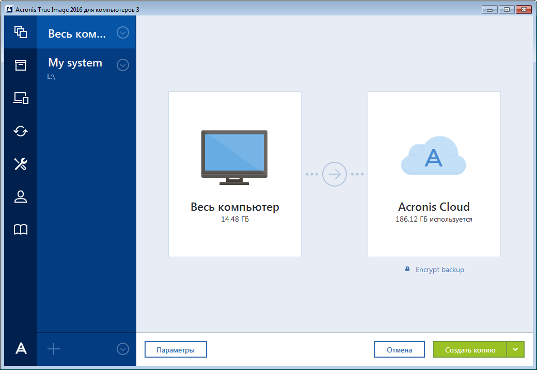The height and width of the screenshot is (370, 537).
Task: Expand options for My system backup
Action: pos(122,65)
